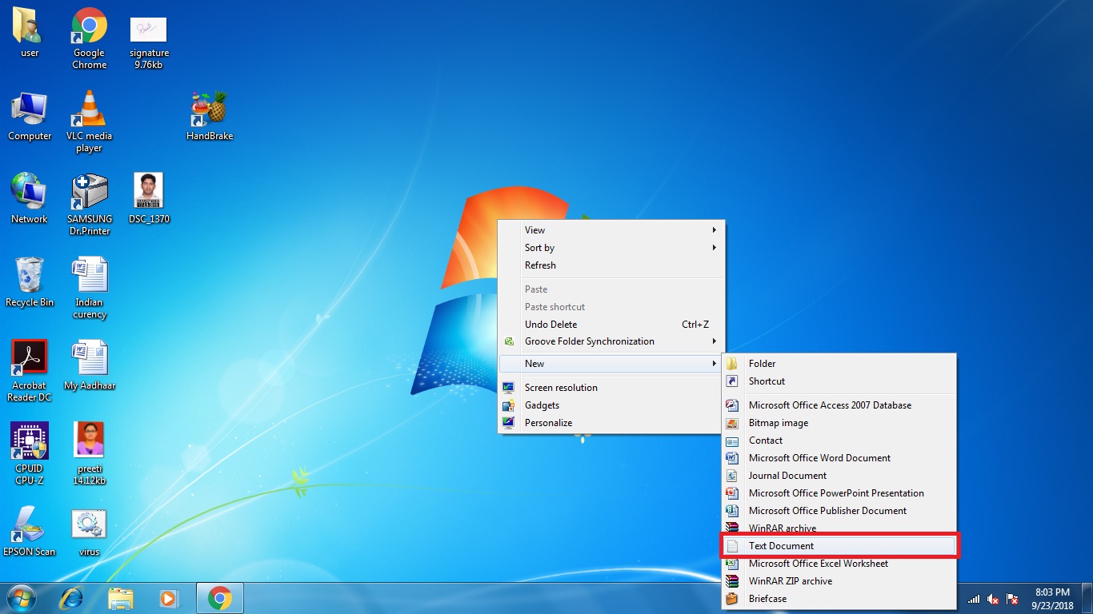Click the Show desktop button
1093x614 pixels.
[x=1087, y=599]
